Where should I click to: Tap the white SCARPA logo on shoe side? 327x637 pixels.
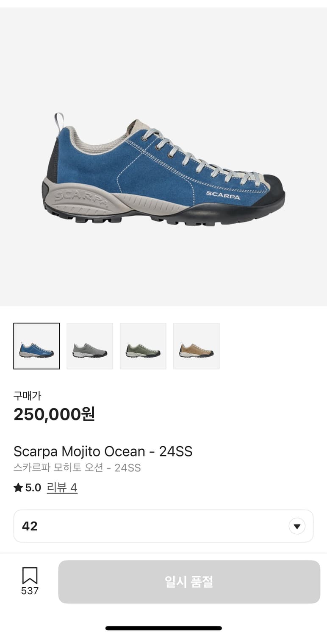[223, 195]
